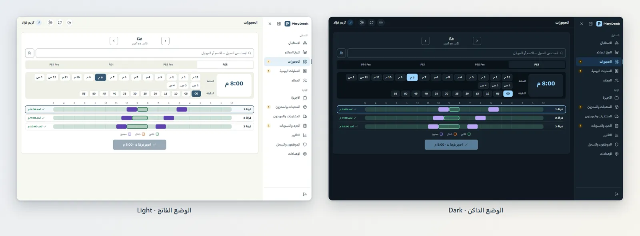Open البيع المباشر cart icon in dark sidebar
This screenshot has height=236, width=640.
coord(616,52)
